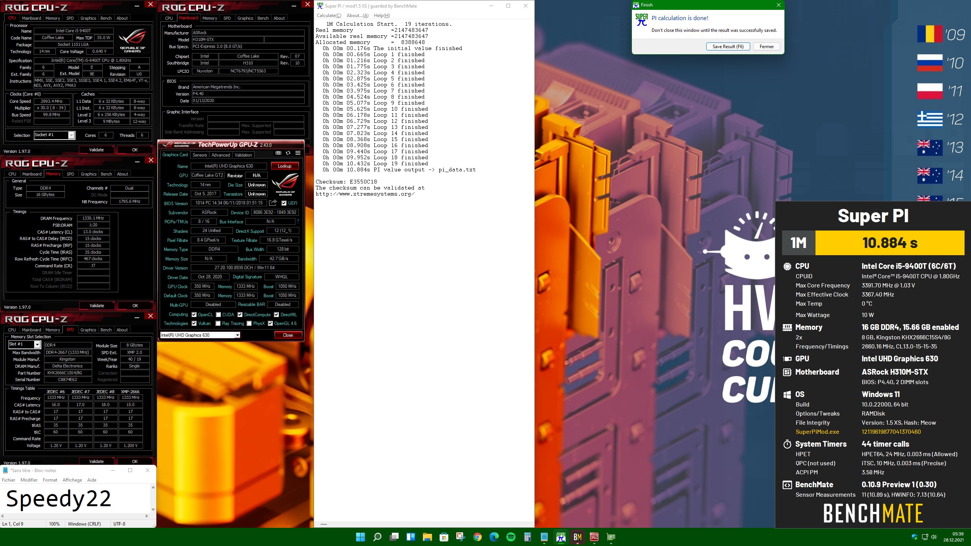Switch to Validation tab in GPU-Z

243,155
